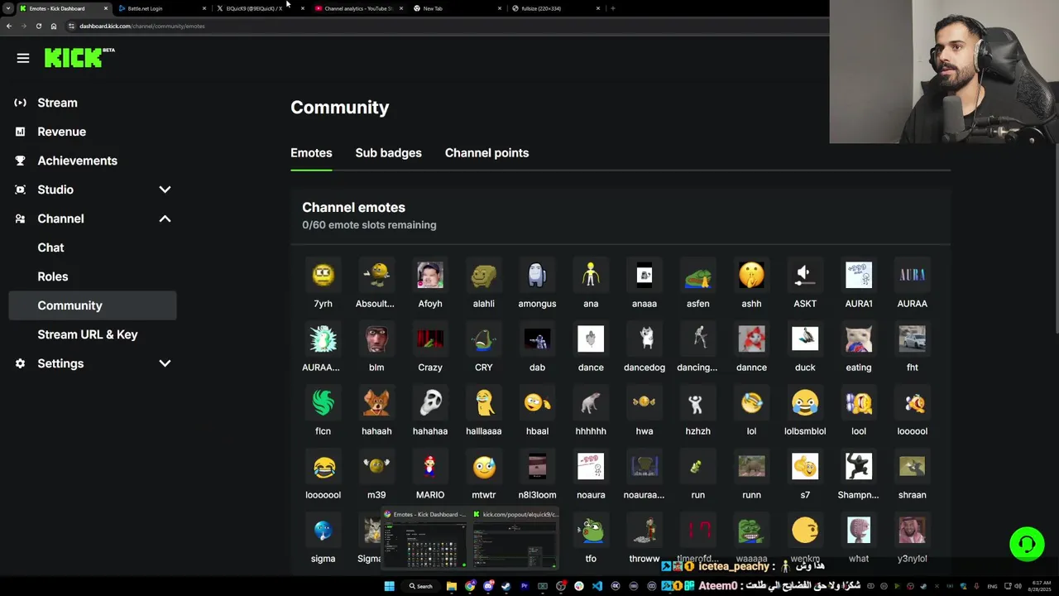Open the hamburger menu next to Kick logo
1059x596 pixels.
(23, 58)
